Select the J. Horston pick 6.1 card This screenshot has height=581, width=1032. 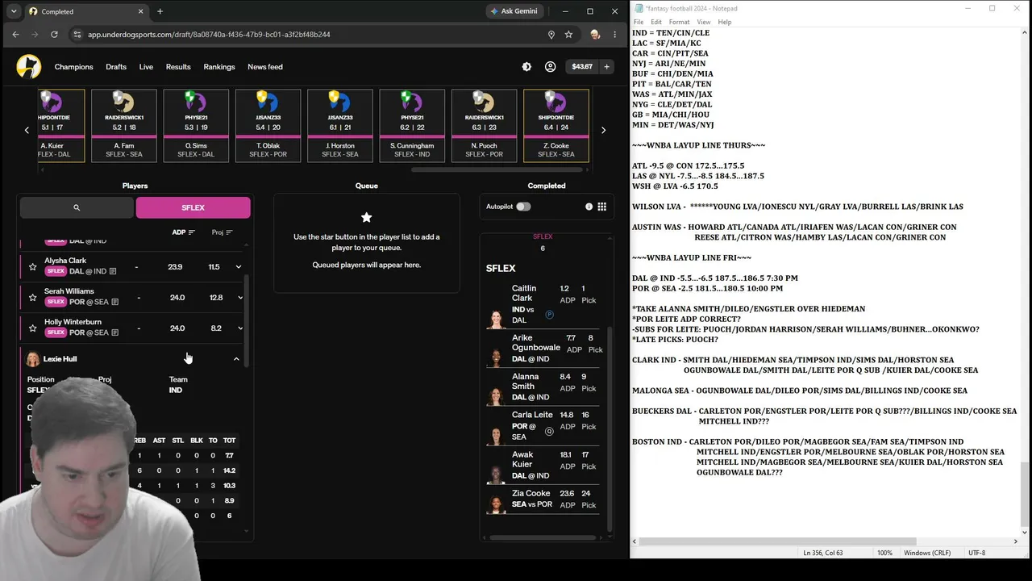[x=340, y=125]
